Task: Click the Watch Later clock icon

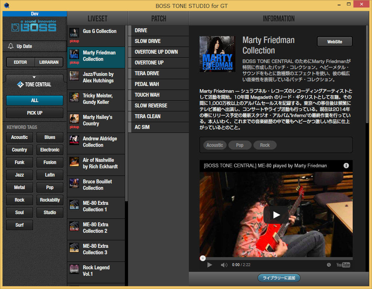Action: tap(329, 265)
